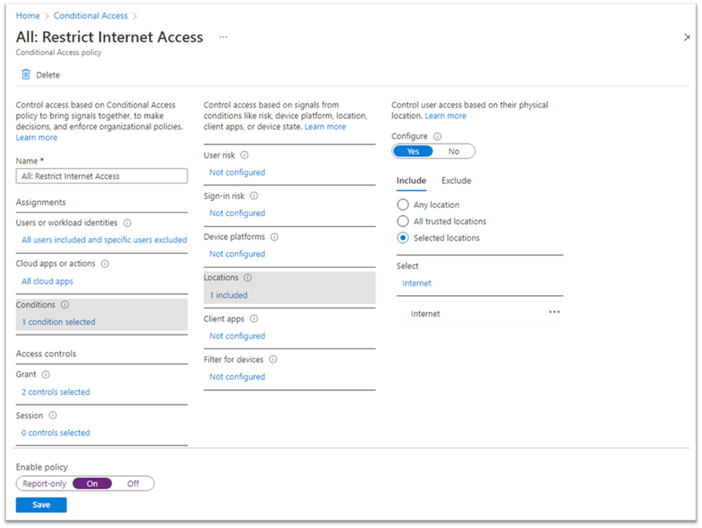Screen dimensions: 702x528
Task: Set Configure toggle to No
Action: [454, 152]
